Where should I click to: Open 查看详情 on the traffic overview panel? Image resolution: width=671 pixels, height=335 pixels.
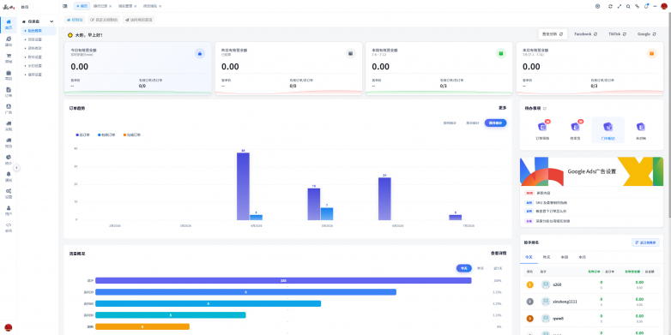499,254
